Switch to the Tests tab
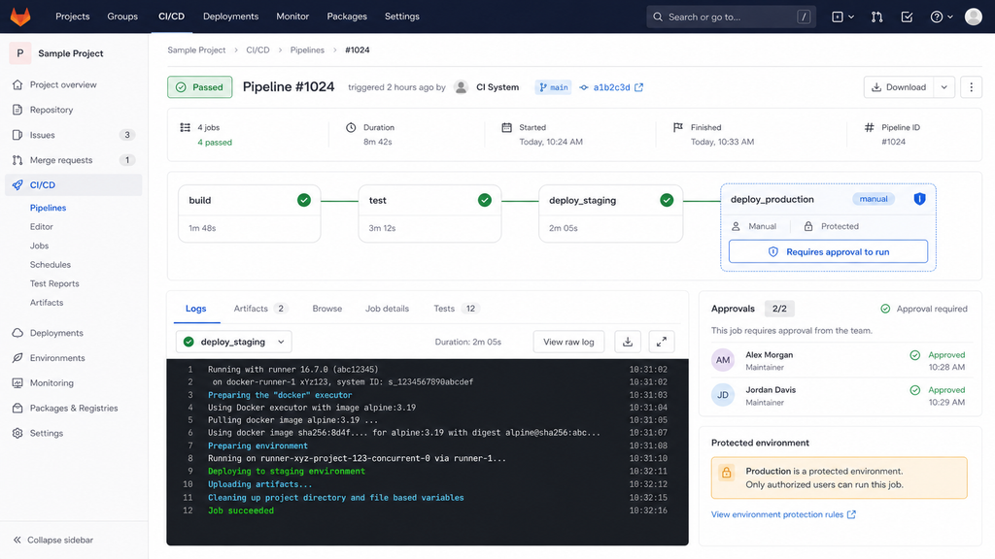The image size is (995, 559). (x=457, y=309)
